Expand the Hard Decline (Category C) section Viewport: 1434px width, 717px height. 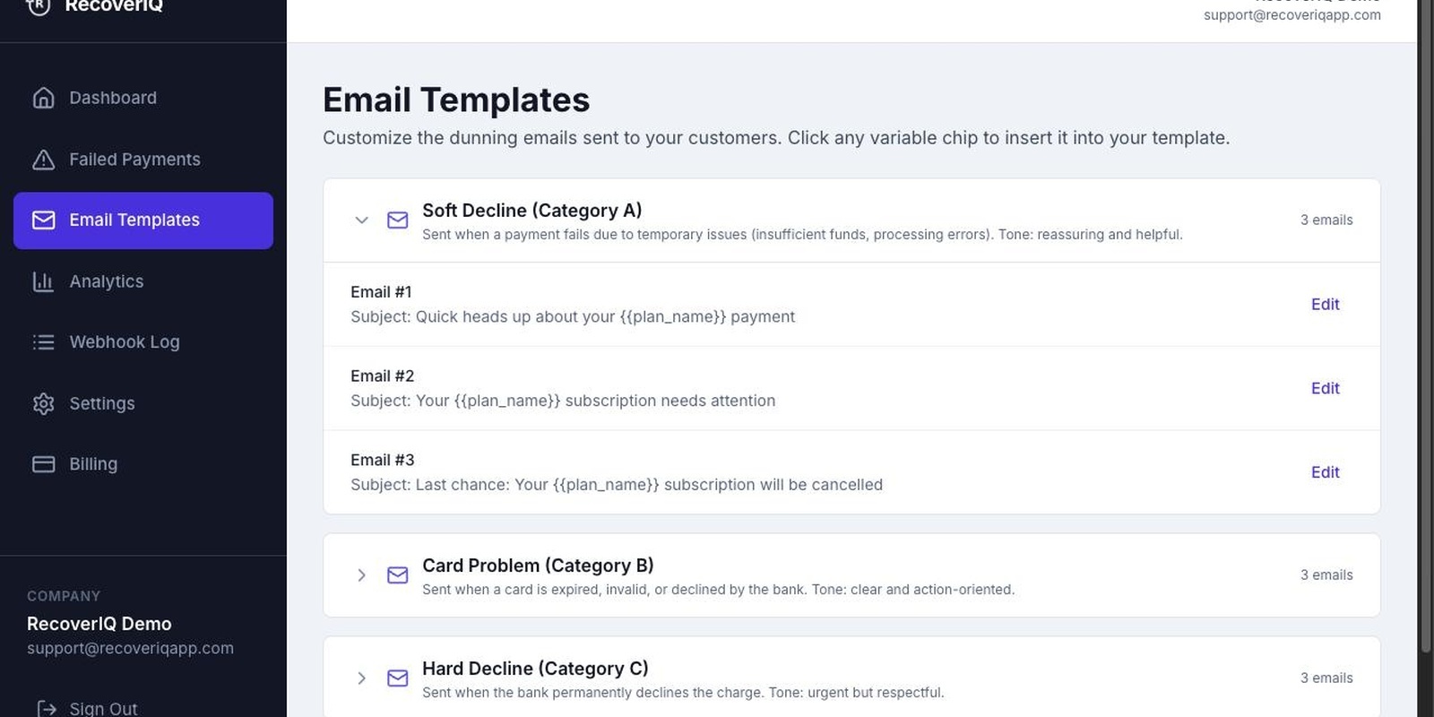(x=361, y=678)
